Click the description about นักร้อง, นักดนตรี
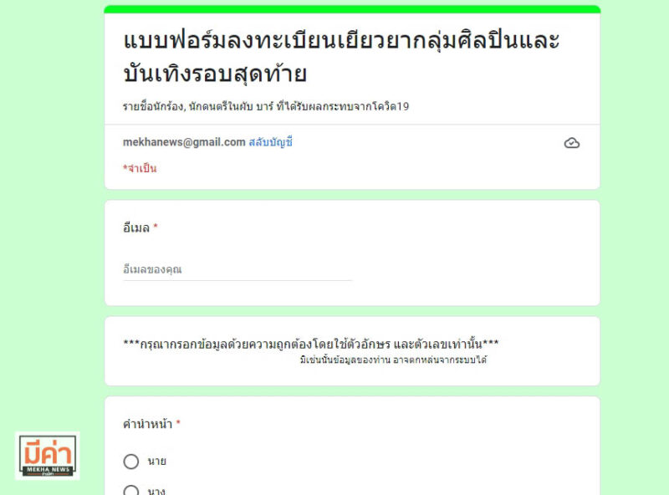The width and height of the screenshot is (669, 495). (x=265, y=106)
